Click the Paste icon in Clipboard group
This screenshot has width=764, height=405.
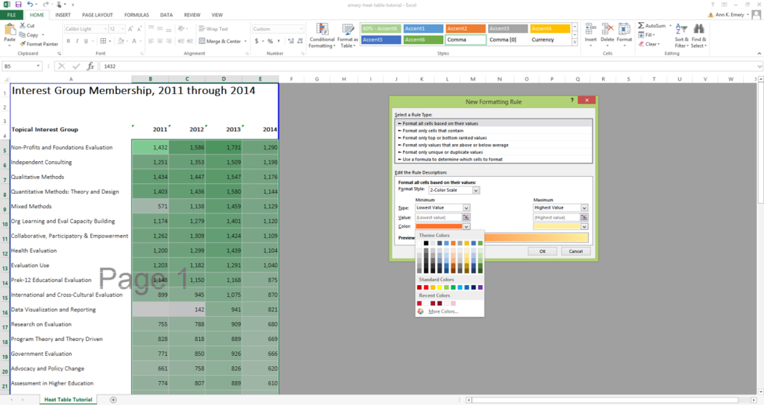(x=10, y=31)
